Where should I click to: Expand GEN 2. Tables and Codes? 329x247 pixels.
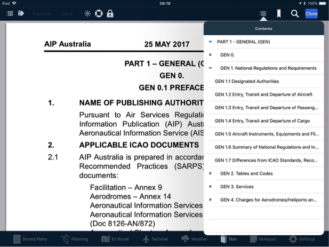211,173
